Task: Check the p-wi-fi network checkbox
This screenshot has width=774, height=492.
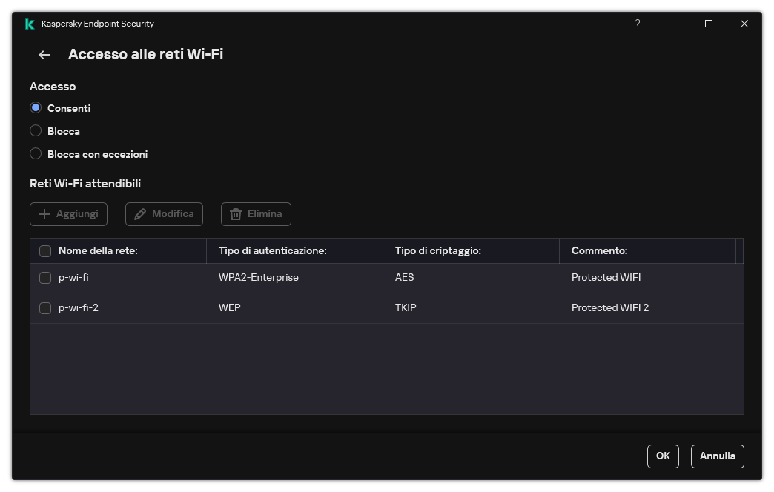Action: click(45, 278)
